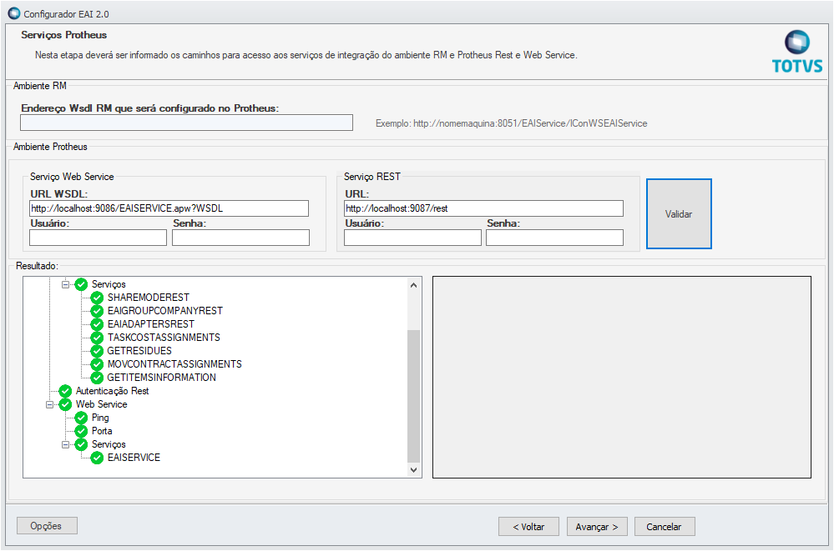Image resolution: width=834 pixels, height=551 pixels.
Task: Click the green check icon beside Porta
Action: [x=81, y=431]
